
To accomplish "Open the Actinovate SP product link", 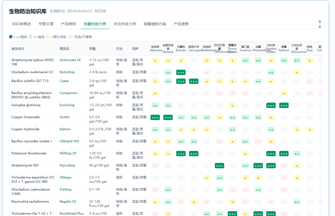I will click(x=70, y=60).
